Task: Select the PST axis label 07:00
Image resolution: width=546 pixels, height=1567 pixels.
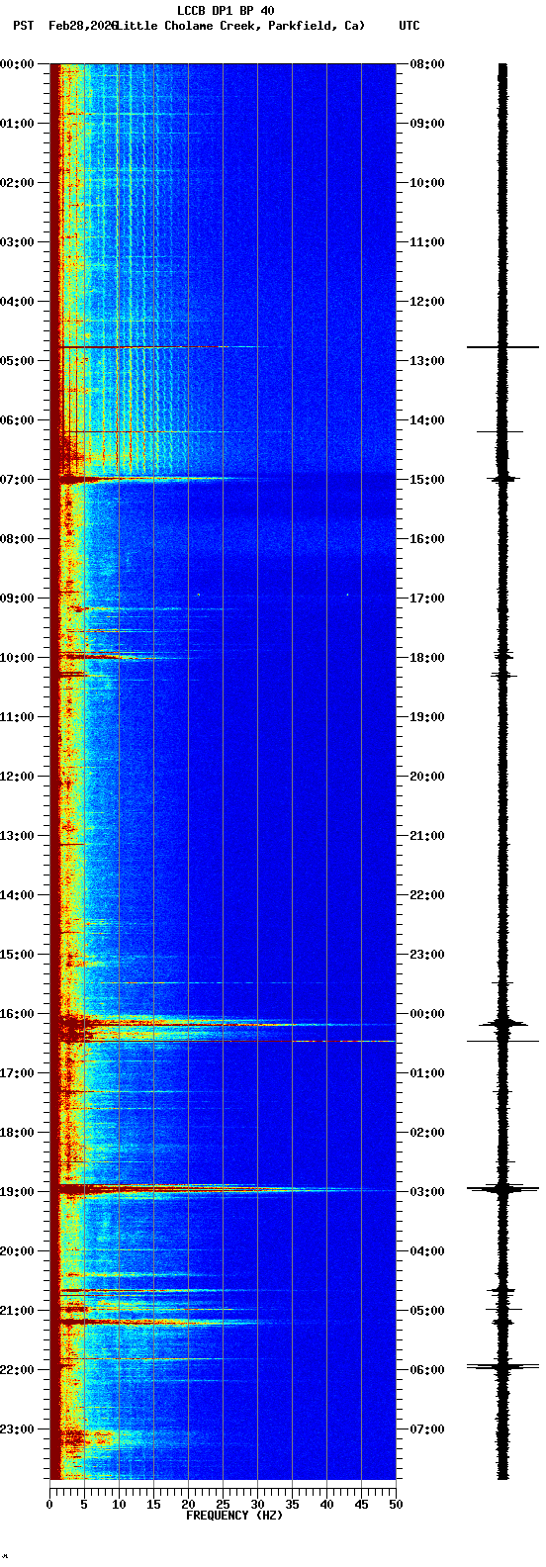Action: click(16, 480)
